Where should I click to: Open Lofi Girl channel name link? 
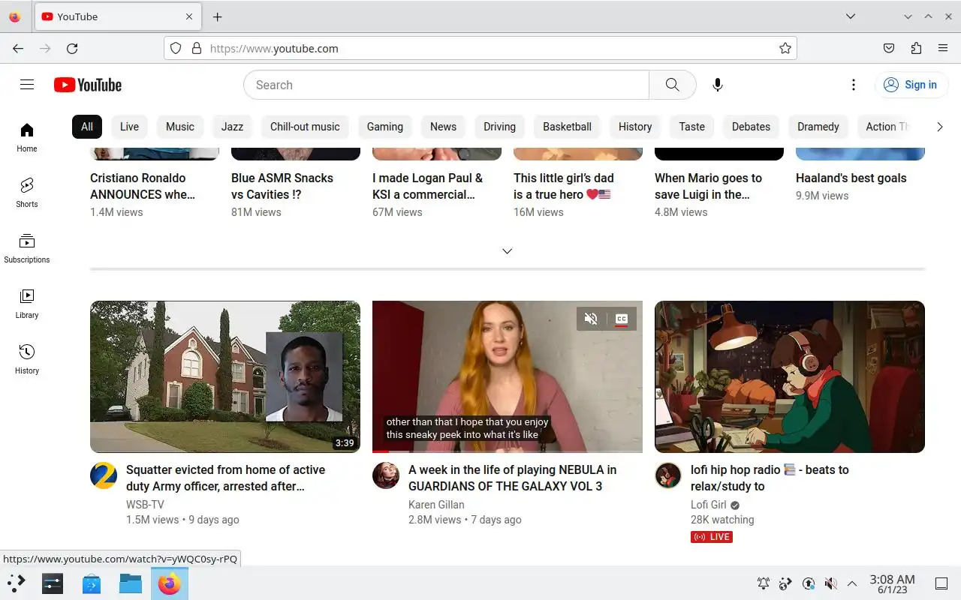pos(709,505)
